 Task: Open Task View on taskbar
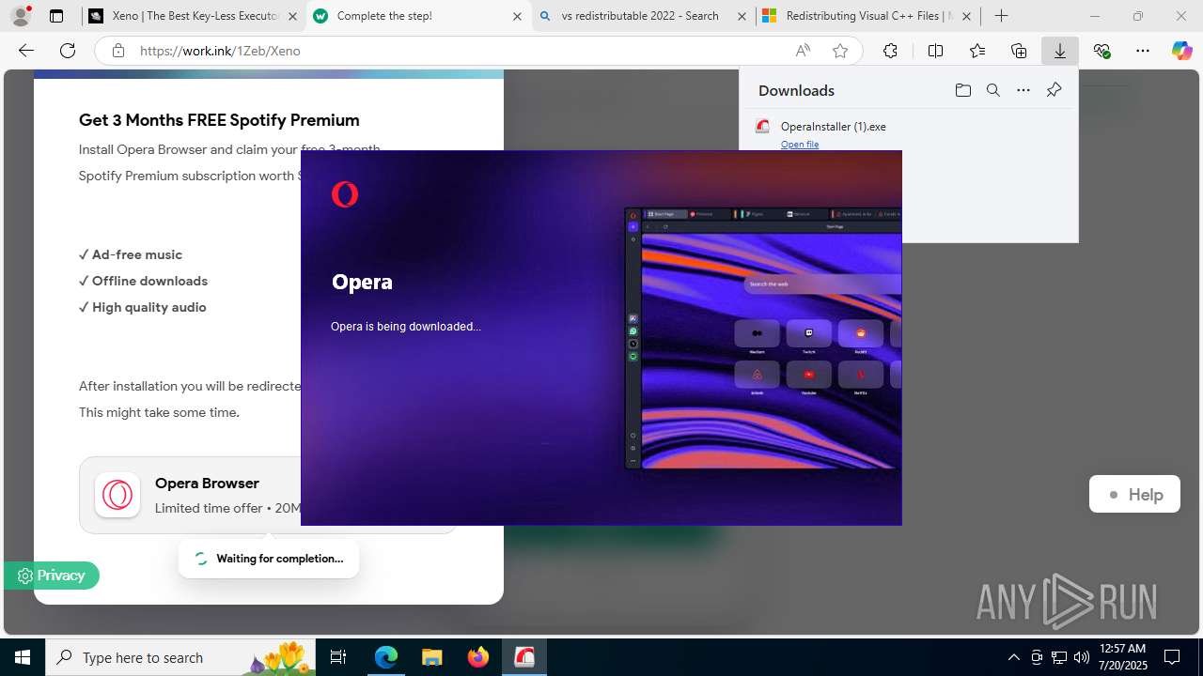(x=338, y=657)
